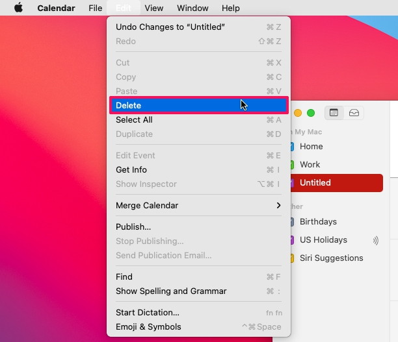Image resolution: width=398 pixels, height=342 pixels.
Task: Select Siri Suggestions in the sidebar
Action: (336, 258)
